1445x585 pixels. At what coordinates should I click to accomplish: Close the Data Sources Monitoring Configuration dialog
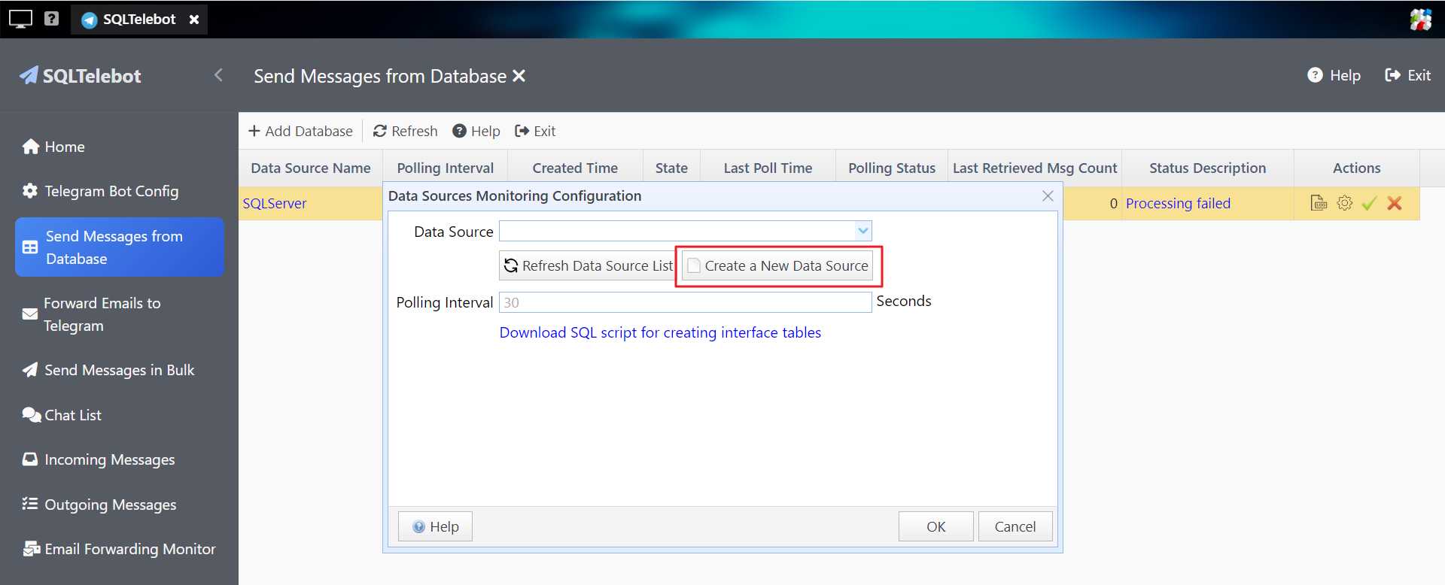[1048, 196]
